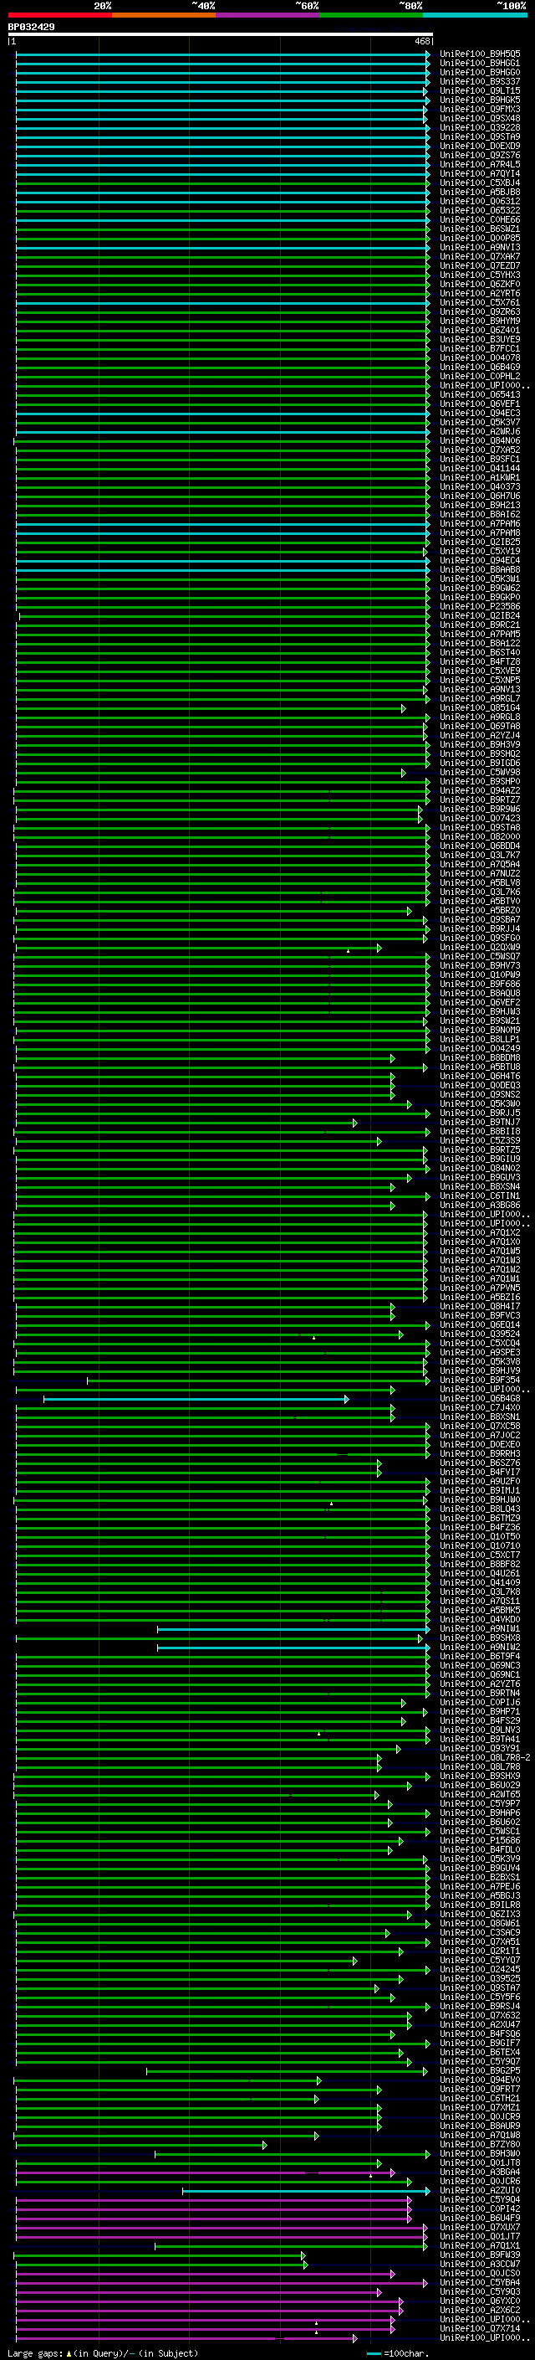Click the purple ~60% legend segment

coord(268,15)
